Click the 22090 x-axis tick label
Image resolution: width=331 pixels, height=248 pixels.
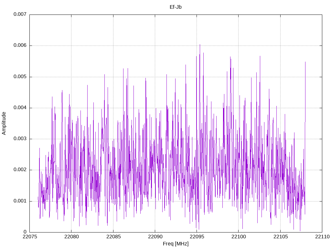tap(155, 237)
